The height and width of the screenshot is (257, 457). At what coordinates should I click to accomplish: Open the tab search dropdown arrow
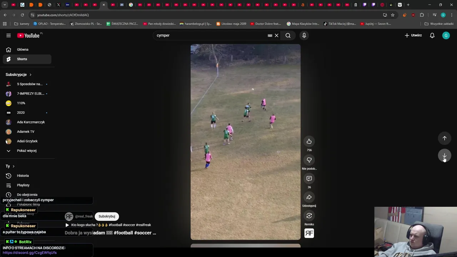coord(4,5)
